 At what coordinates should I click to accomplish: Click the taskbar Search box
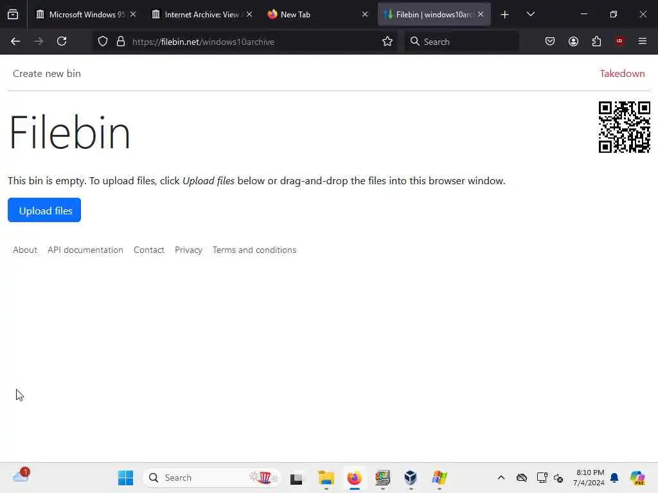click(212, 478)
